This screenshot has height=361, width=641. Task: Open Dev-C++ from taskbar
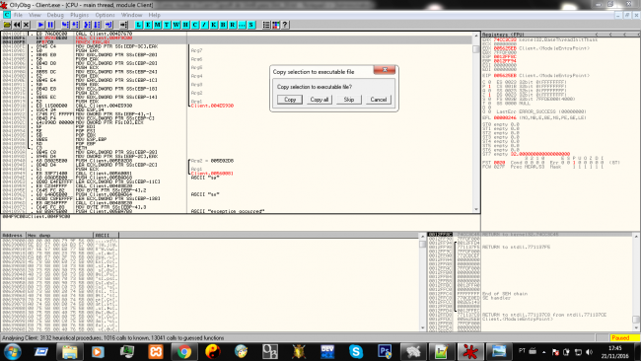[x=327, y=351]
